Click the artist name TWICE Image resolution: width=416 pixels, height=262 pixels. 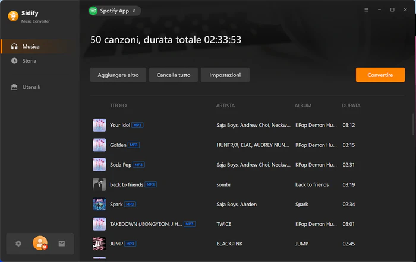(224, 224)
